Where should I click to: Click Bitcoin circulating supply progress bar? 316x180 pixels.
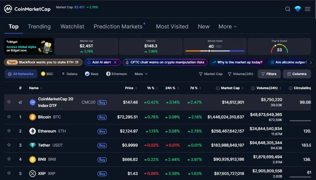300,121
